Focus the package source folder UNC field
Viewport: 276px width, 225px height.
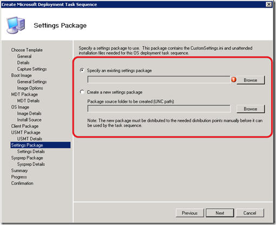[x=159, y=108]
